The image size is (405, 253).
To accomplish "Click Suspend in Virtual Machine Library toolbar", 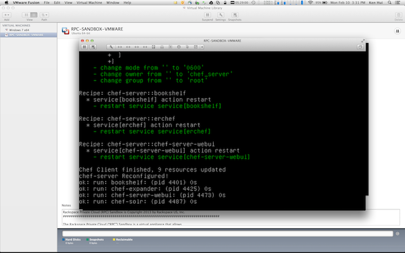I will [208, 15].
